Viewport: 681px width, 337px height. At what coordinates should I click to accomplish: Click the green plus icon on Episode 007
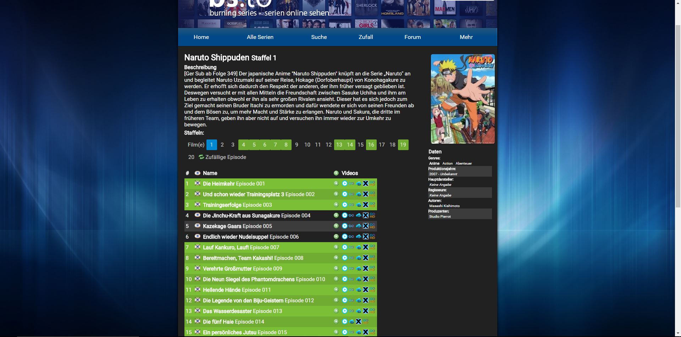(x=336, y=247)
